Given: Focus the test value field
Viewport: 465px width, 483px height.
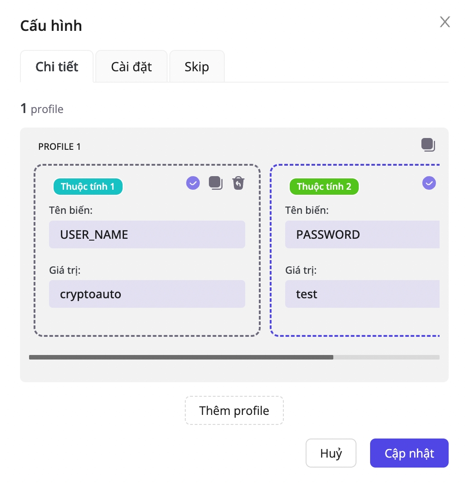Looking at the screenshot, I should coord(362,294).
